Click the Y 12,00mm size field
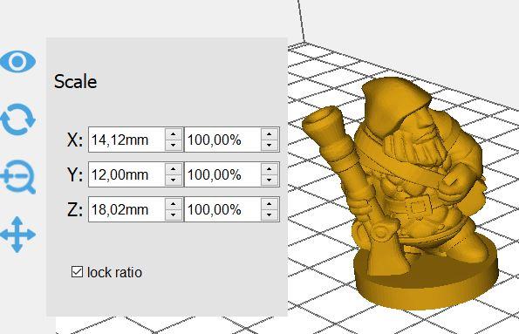Viewport: 519px width, 334px height. 126,174
